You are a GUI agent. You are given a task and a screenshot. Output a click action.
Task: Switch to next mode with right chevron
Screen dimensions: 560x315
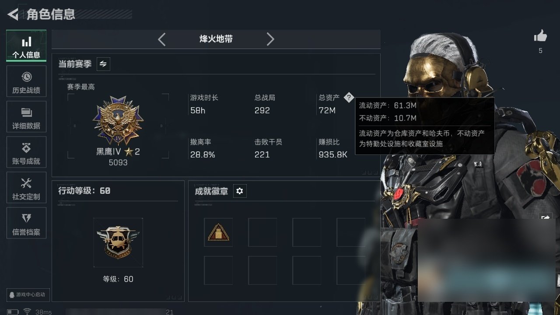pos(270,39)
